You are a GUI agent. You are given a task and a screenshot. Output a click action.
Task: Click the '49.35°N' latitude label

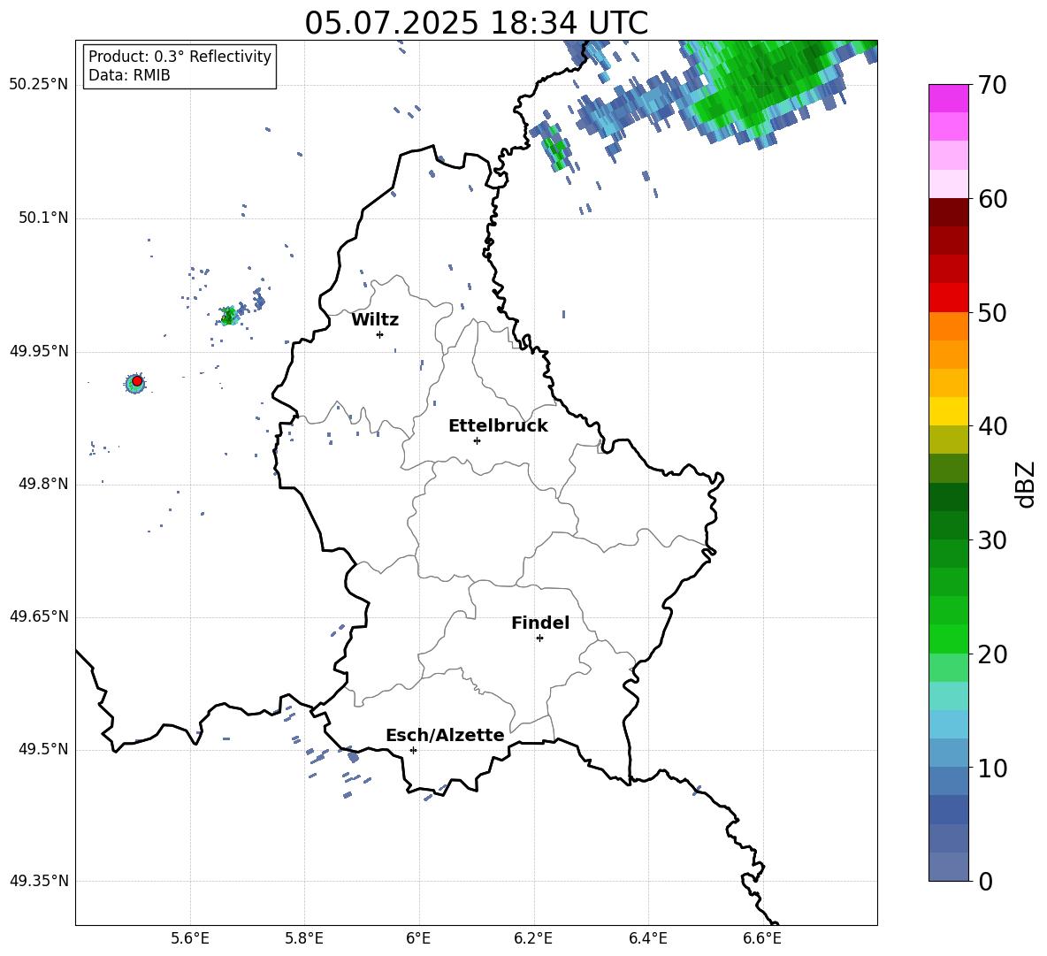(x=39, y=881)
